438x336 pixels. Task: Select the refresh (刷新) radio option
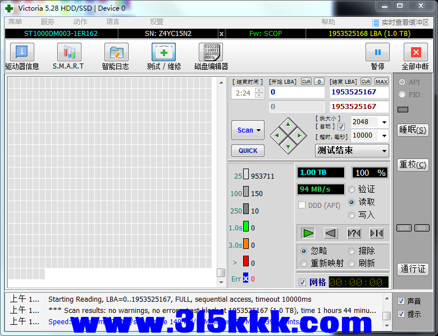pyautogui.click(x=352, y=264)
